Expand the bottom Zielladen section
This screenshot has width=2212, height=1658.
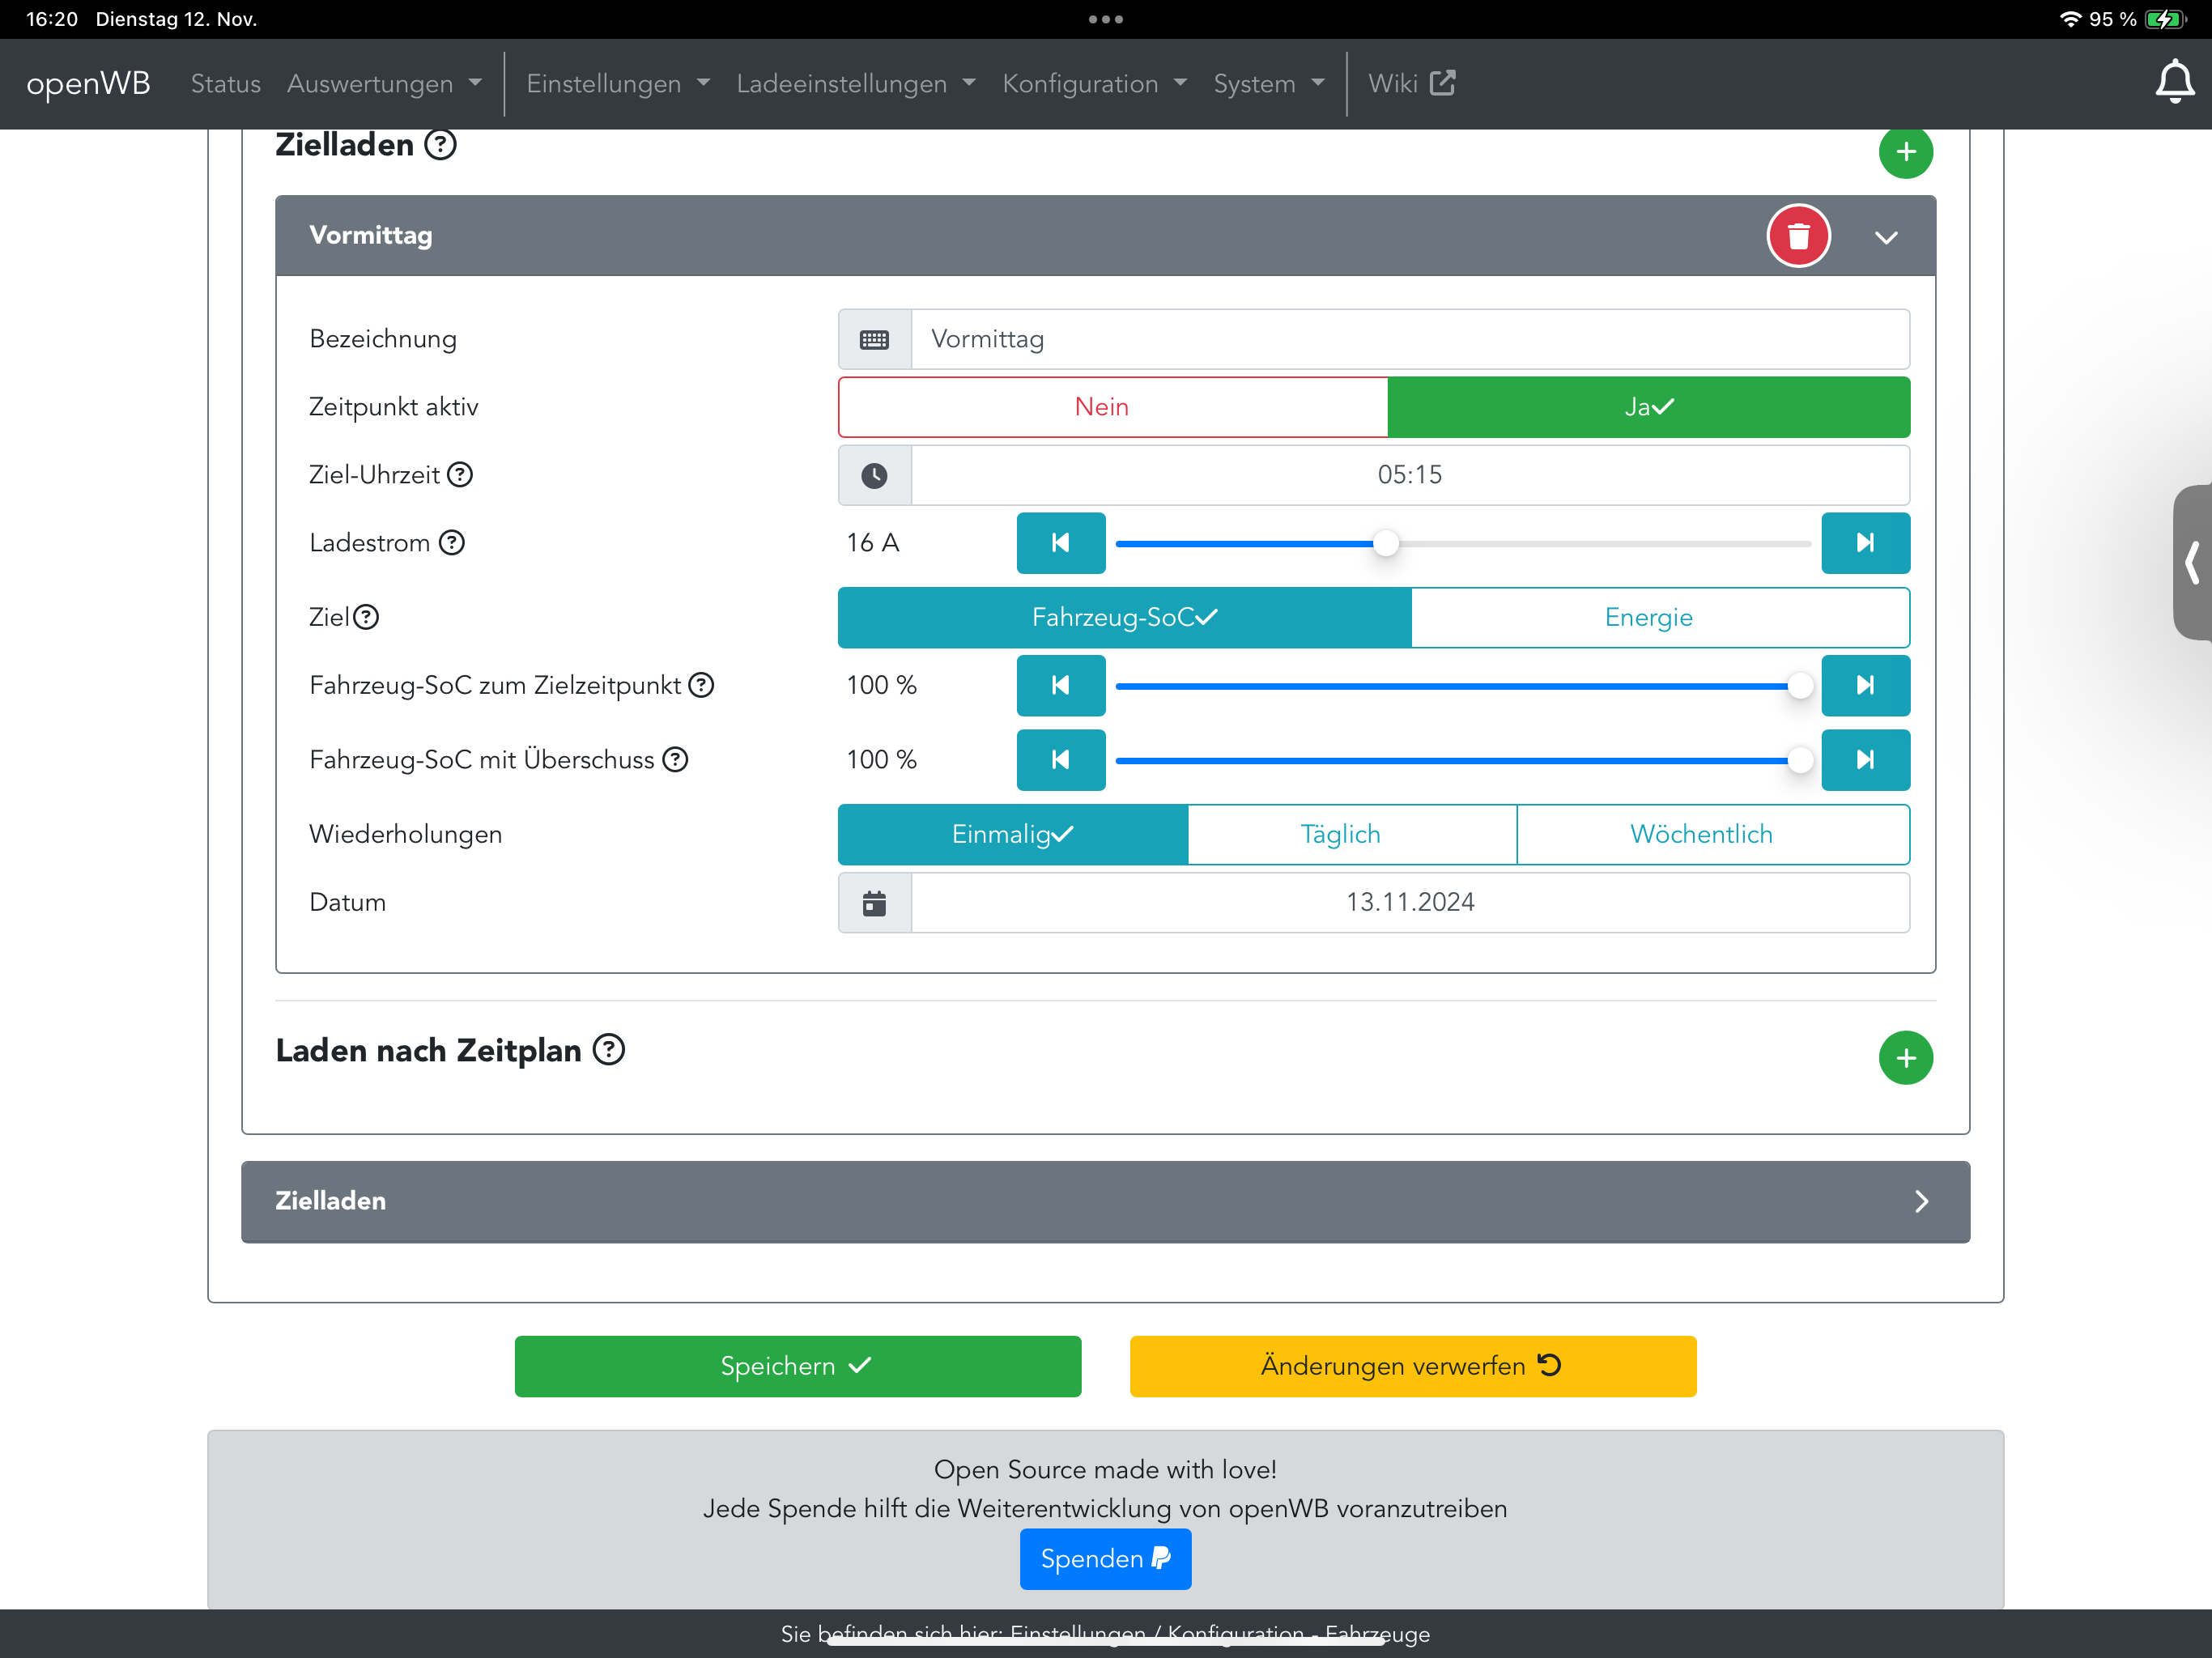point(1920,1201)
